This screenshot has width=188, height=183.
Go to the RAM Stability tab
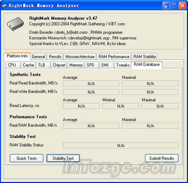pyautogui.click(x=145, y=56)
